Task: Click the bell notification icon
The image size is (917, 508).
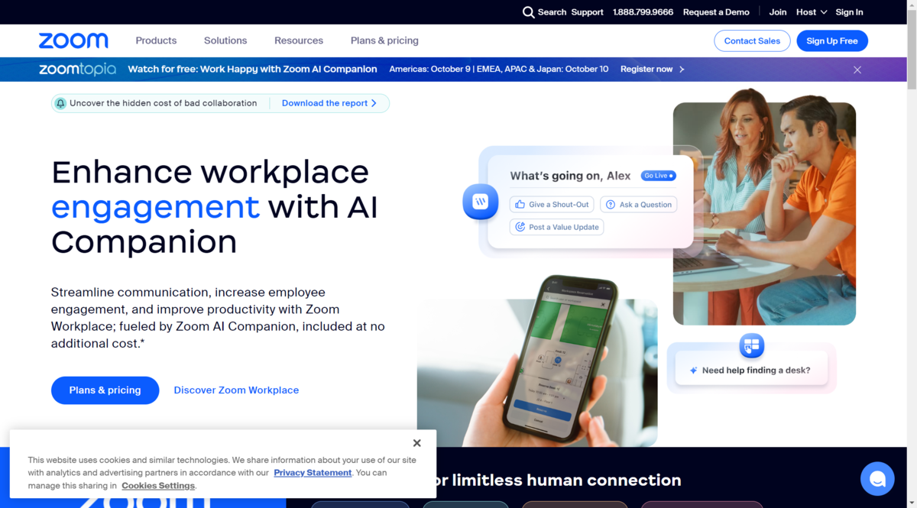Action: [60, 103]
